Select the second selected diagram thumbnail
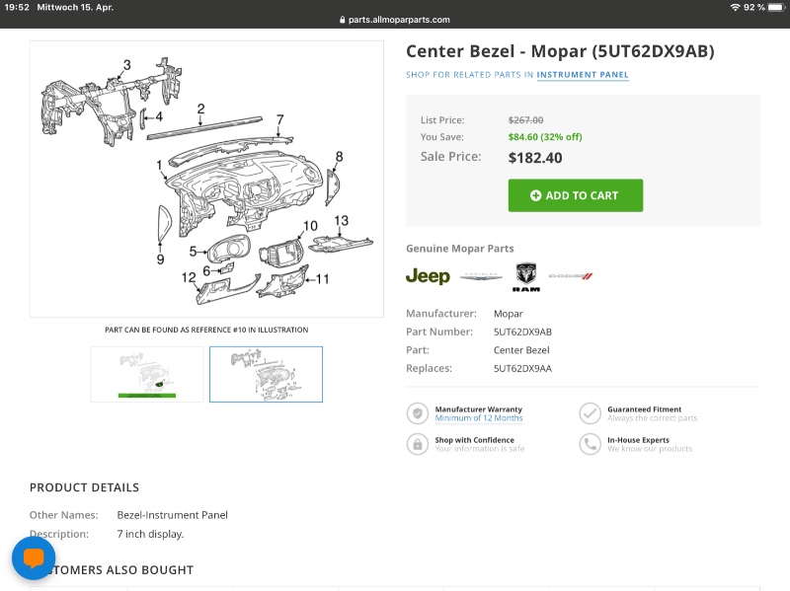Viewport: 790px width, 591px height. coord(266,374)
